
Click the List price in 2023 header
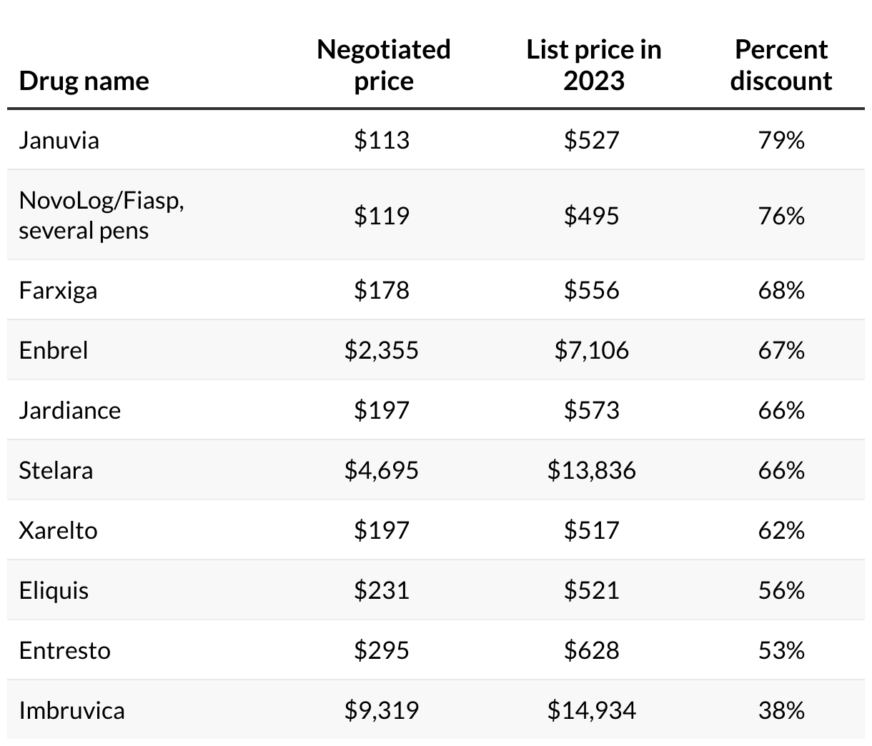coord(593,65)
